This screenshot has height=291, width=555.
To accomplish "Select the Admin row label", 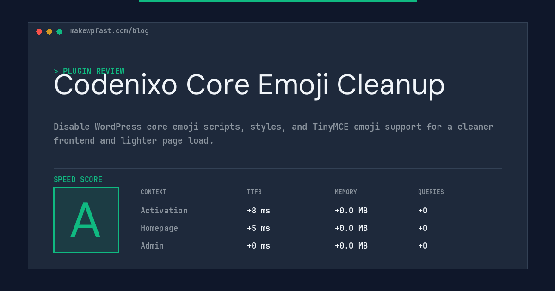I will click(152, 246).
